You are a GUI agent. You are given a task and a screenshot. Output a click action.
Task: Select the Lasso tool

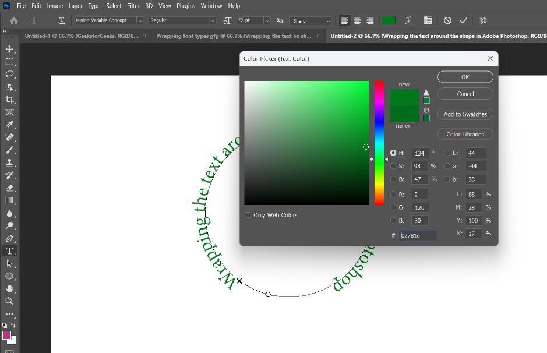9,74
